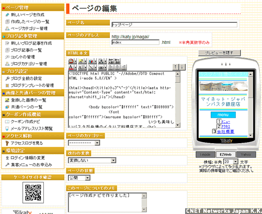
Task: Open ブログ全般の設定 in sidebar
Action: [x=26, y=78]
